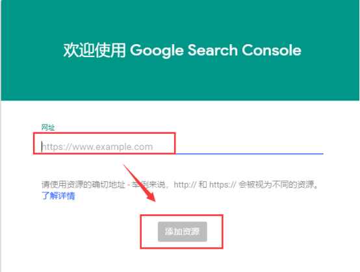
Task: Click the word Console in the title
Action: (272, 50)
